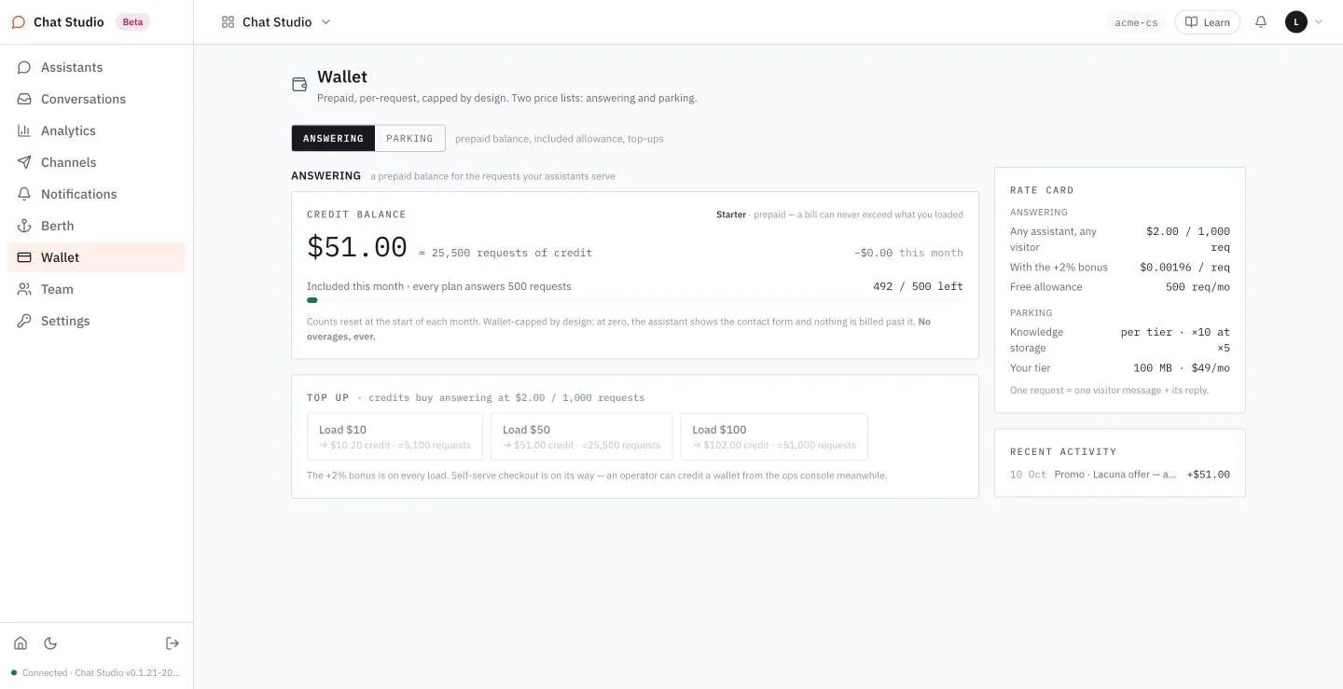Viewport: 1343px width, 689px height.
Task: Expand the account menu chevron
Action: (1319, 22)
